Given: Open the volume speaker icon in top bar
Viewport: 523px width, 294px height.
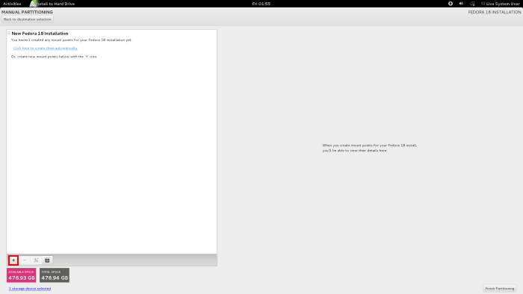Looking at the screenshot, I should click(461, 4).
